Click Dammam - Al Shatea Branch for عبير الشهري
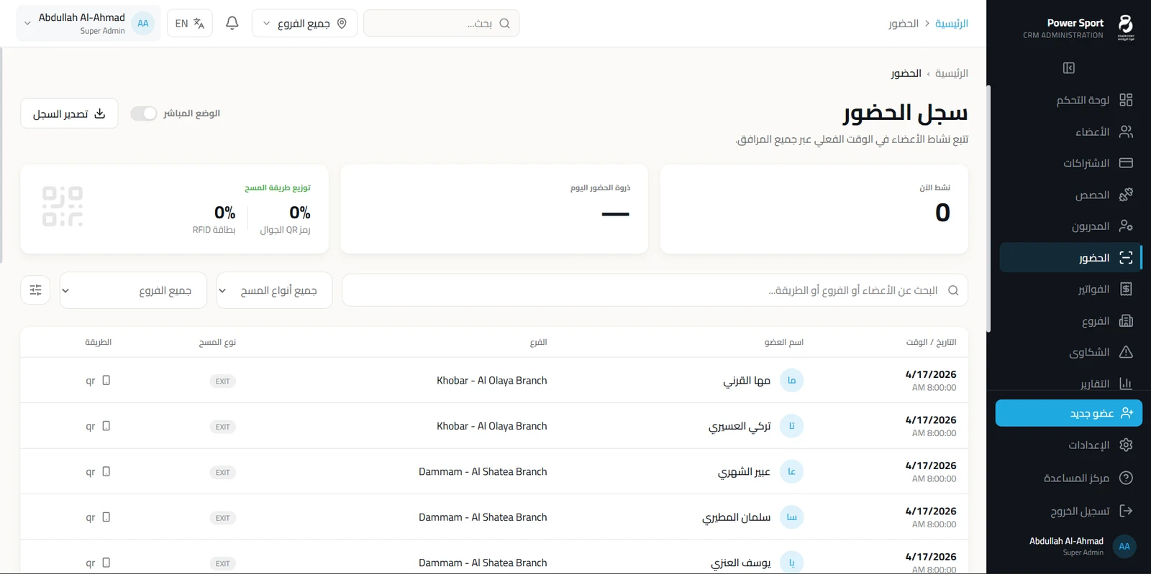 483,472
